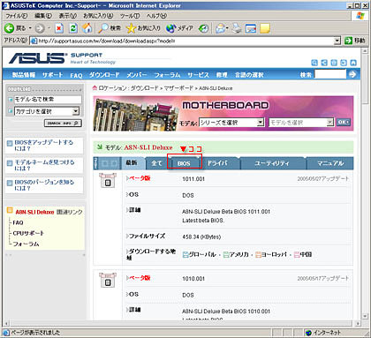Click the home icon in breadcrumb
The height and width of the screenshot is (338, 371).
click(95, 87)
